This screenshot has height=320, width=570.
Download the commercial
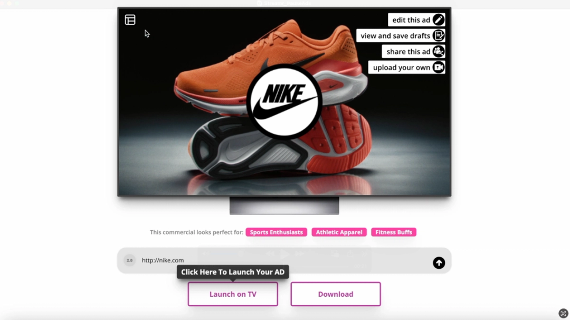[x=336, y=294]
